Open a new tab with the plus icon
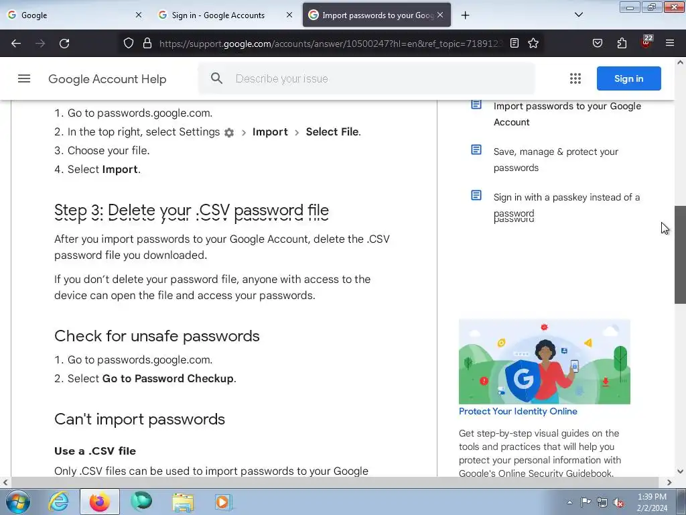This screenshot has height=515, width=686. (465, 15)
